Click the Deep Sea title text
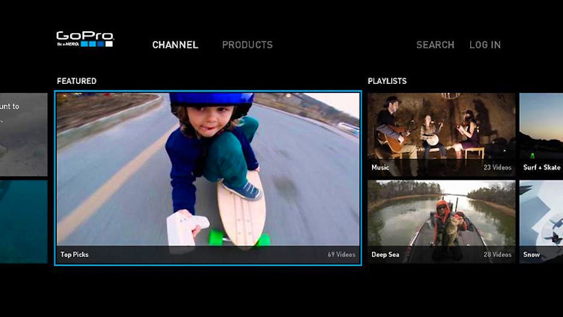The height and width of the screenshot is (317, 563). pos(385,255)
